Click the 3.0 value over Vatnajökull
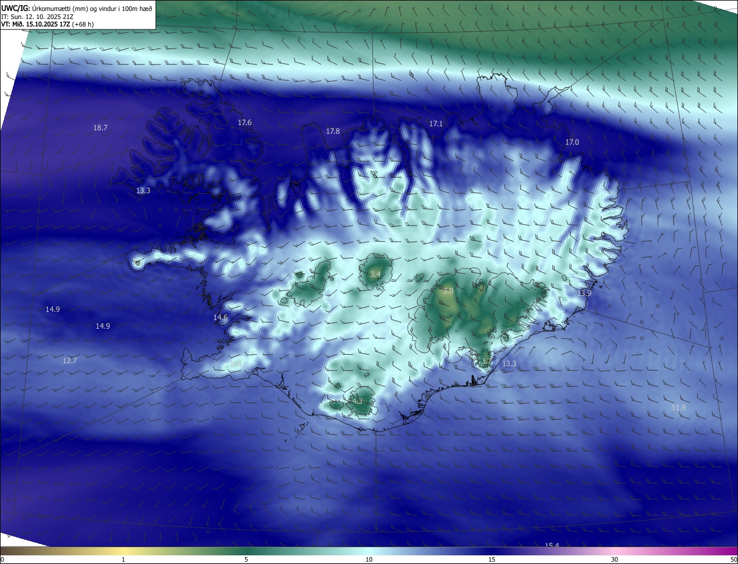738x564 pixels. tap(448, 291)
